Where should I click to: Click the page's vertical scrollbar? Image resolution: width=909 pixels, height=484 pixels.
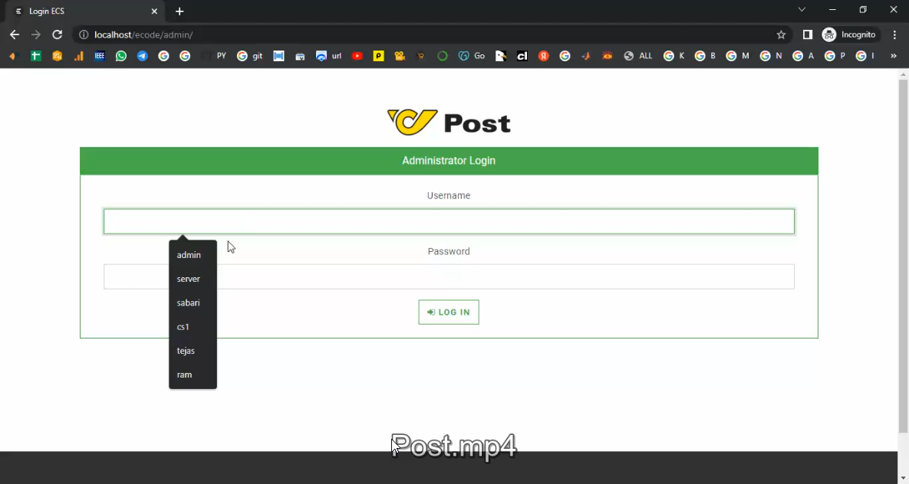coord(903,253)
